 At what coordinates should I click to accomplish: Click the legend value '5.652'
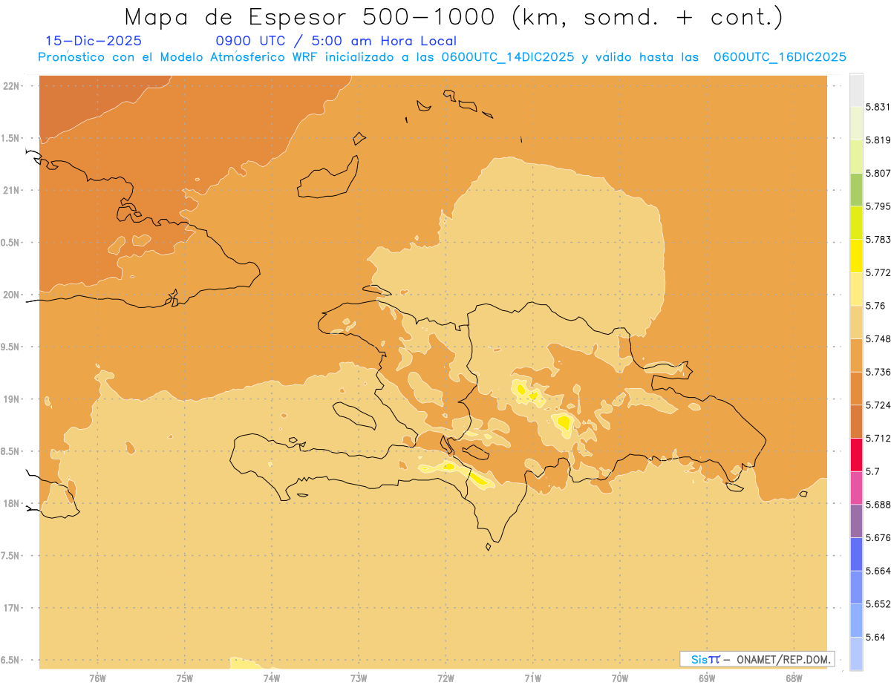coord(878,604)
